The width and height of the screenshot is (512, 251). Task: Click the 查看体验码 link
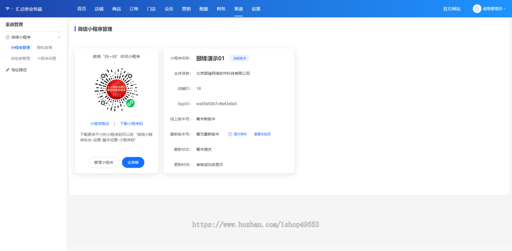[x=262, y=134]
